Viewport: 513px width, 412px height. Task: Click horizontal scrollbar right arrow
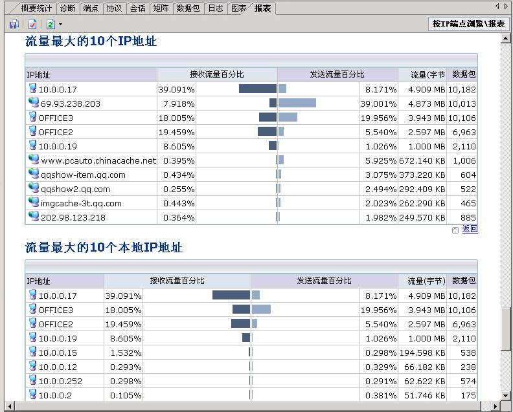496,406
